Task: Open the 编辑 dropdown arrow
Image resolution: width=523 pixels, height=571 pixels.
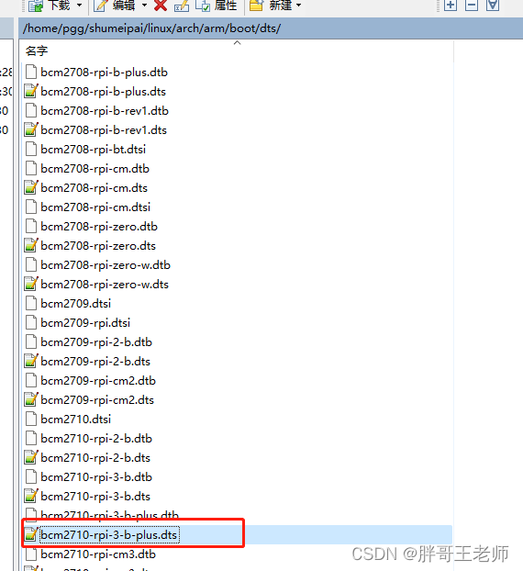Action: (144, 6)
